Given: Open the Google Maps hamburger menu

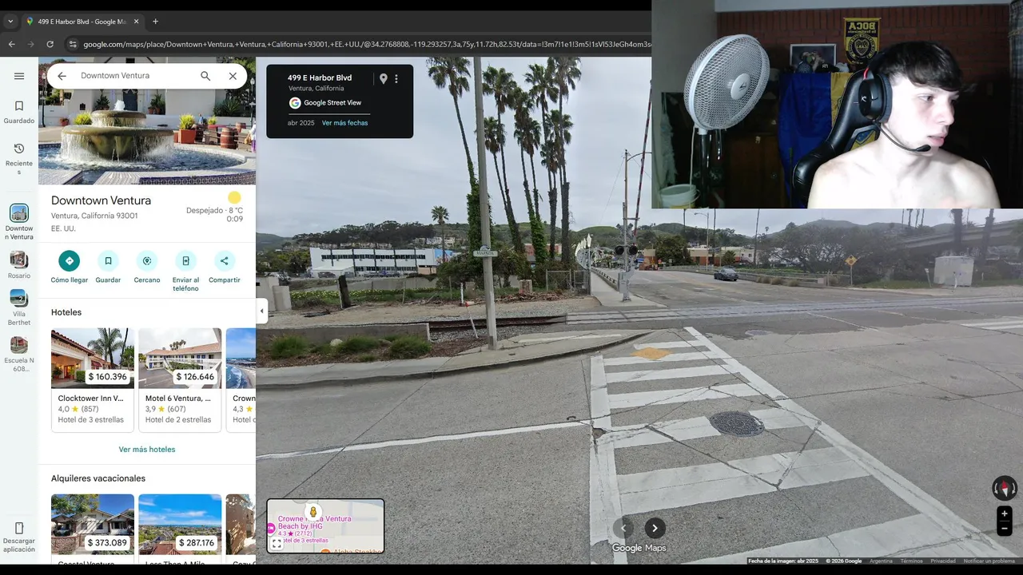Looking at the screenshot, I should point(19,76).
